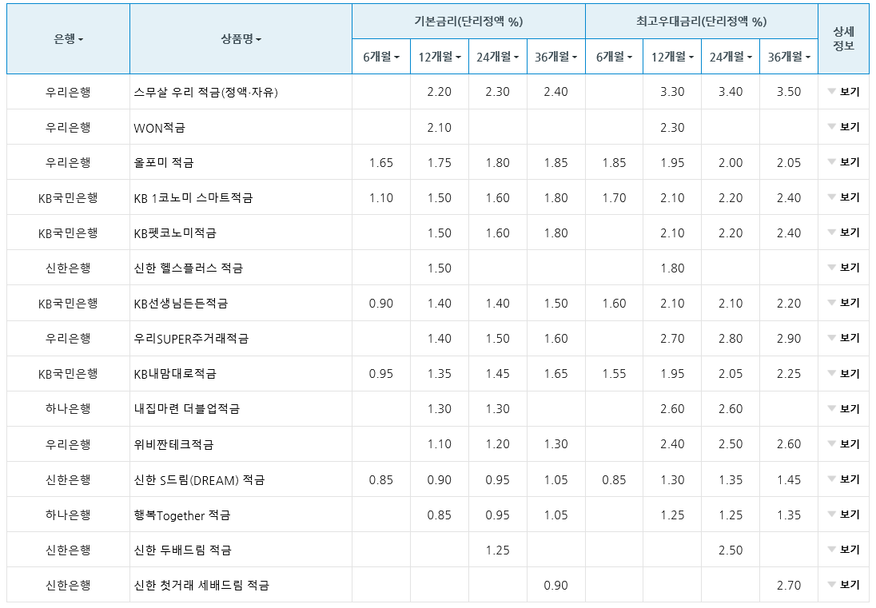This screenshot has height=608, width=876.
Task: Expand details for 우리SUPER주거래적금
Action: click(843, 338)
